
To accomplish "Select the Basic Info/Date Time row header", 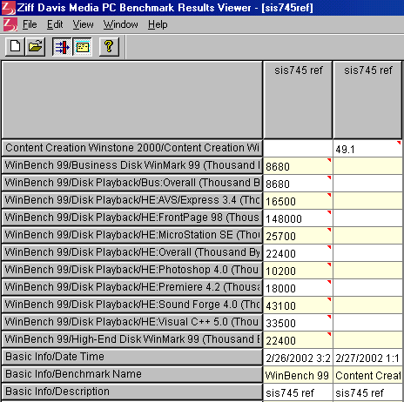I will 132,357.
